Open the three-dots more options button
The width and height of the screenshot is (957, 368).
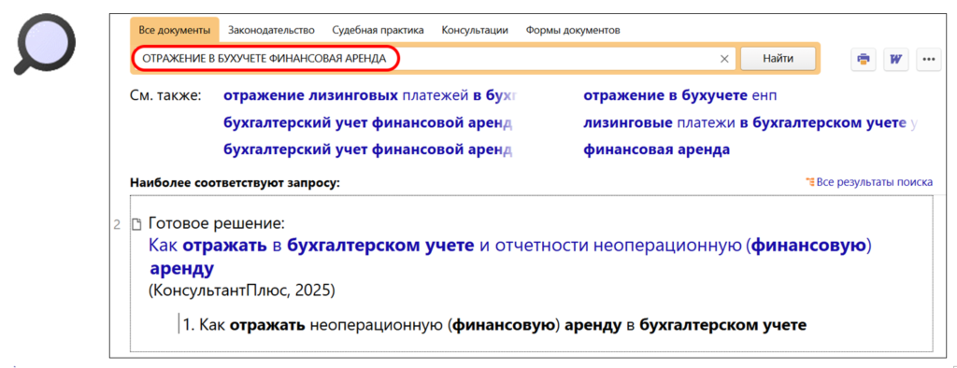point(929,59)
